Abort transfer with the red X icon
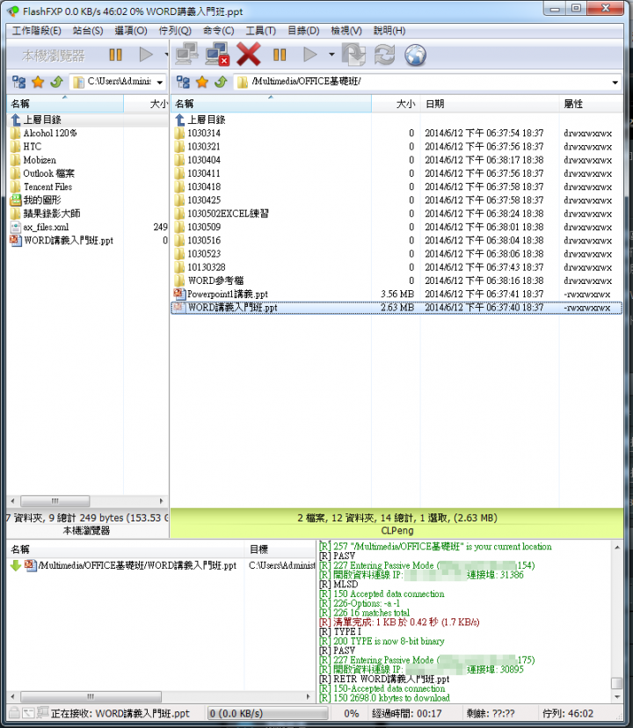Viewport: 633px width, 728px height. pyautogui.click(x=249, y=55)
